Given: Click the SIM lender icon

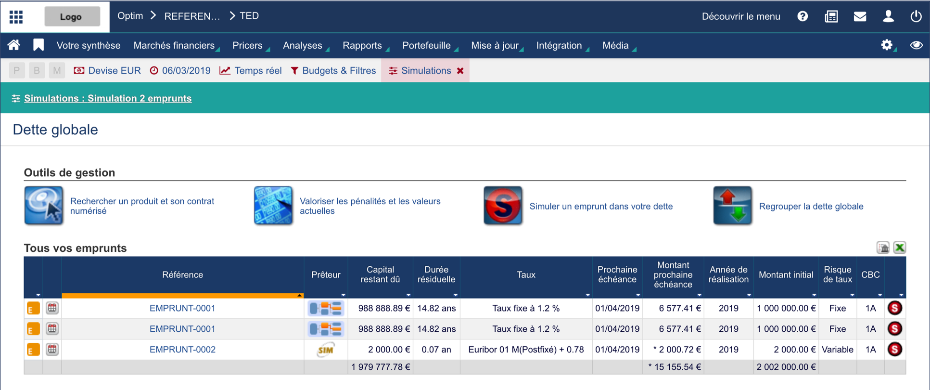Looking at the screenshot, I should click(326, 350).
